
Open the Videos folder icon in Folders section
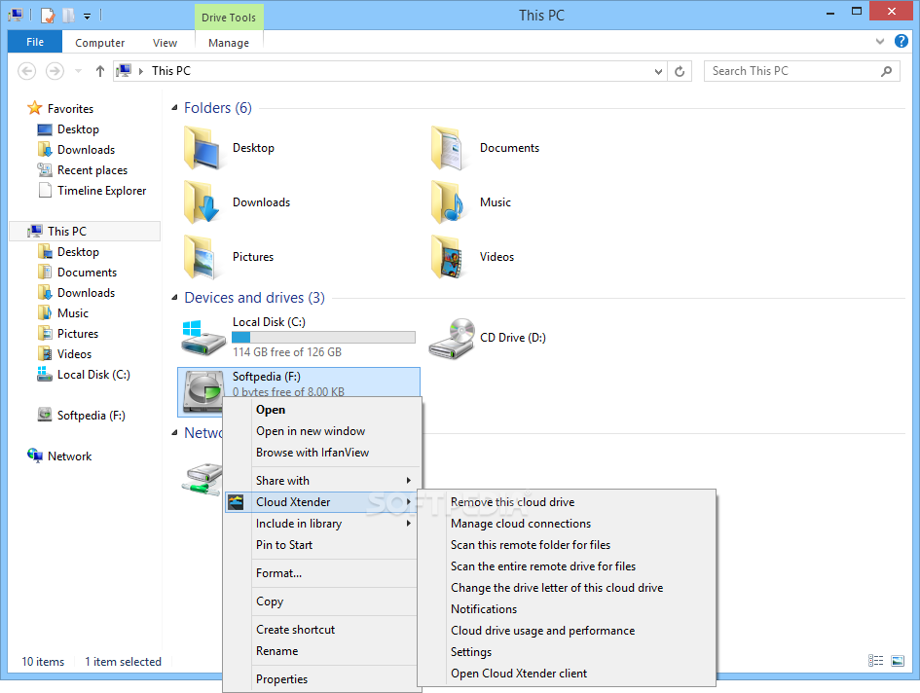tap(448, 257)
